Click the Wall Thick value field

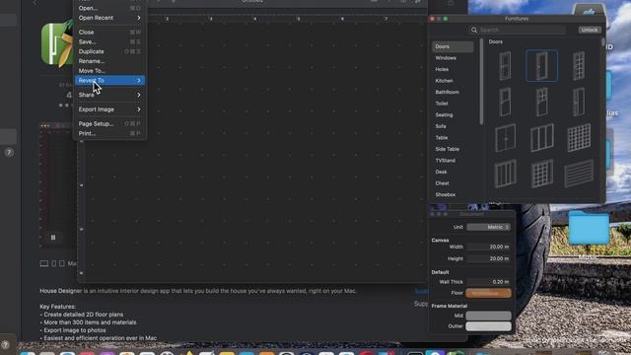coord(489,282)
